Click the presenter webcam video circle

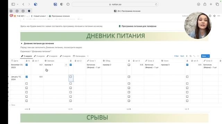click(198, 25)
